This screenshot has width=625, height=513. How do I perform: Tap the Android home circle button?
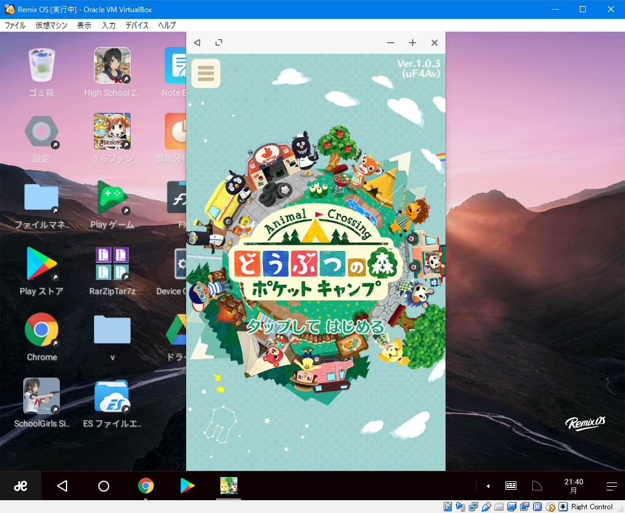[x=104, y=486]
